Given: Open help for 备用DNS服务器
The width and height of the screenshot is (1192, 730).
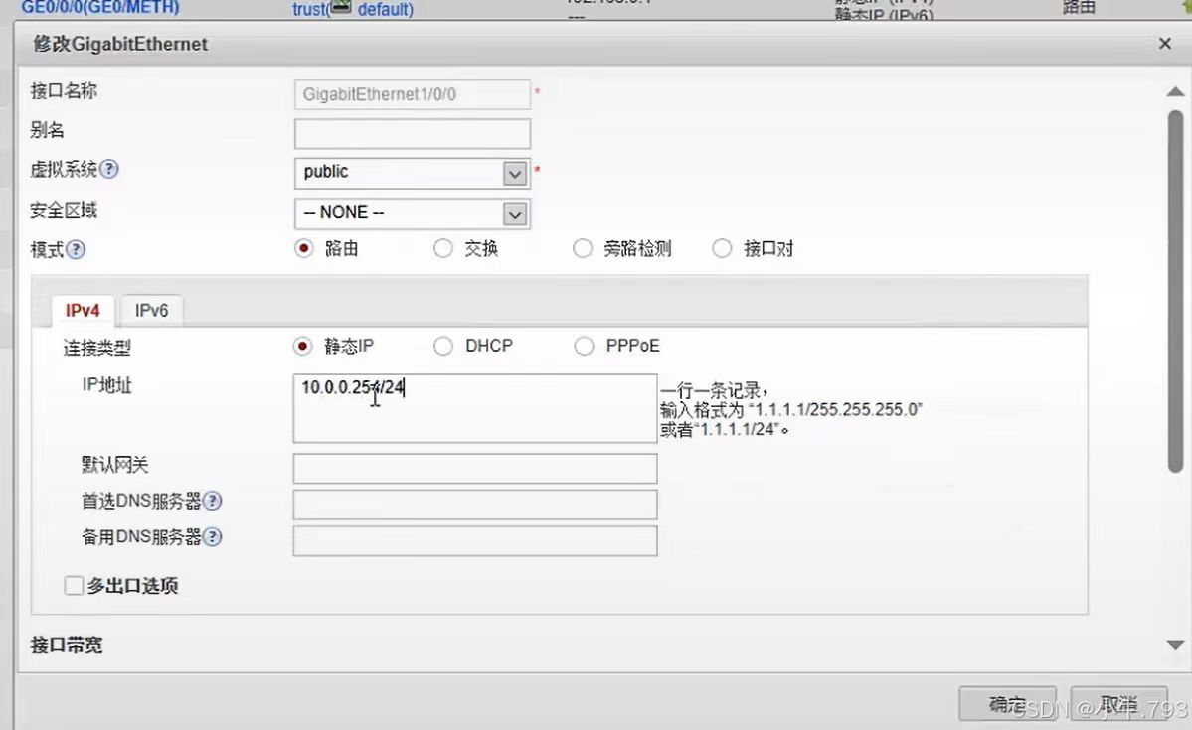Looking at the screenshot, I should tap(213, 537).
